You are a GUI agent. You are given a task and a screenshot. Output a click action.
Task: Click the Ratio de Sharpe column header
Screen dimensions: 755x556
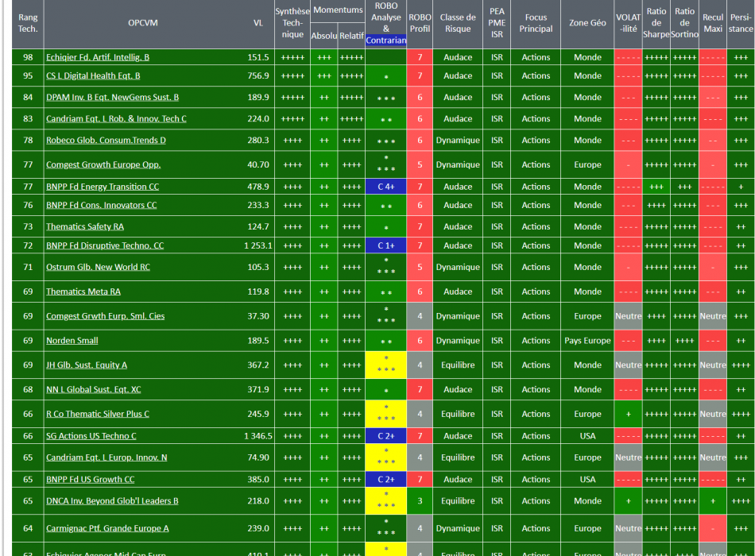(x=656, y=23)
